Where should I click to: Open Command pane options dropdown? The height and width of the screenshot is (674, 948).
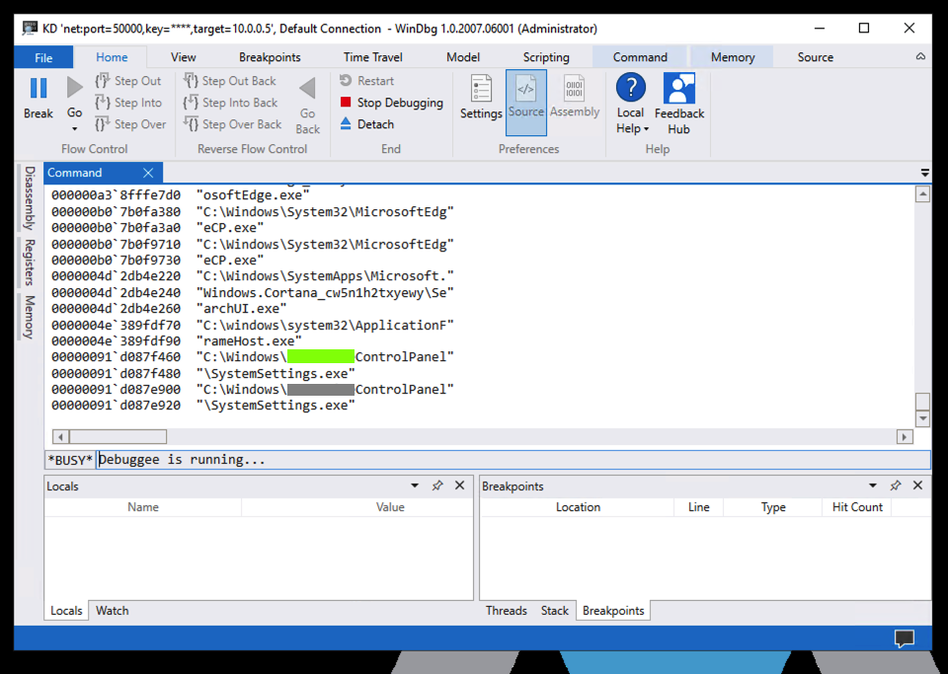tap(924, 174)
